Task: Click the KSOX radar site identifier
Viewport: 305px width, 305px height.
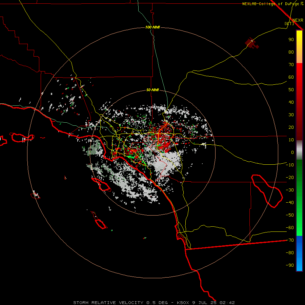Action: point(183,303)
